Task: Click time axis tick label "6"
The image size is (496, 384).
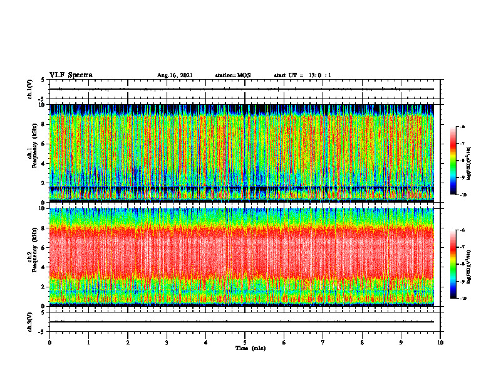Action: coord(284,343)
